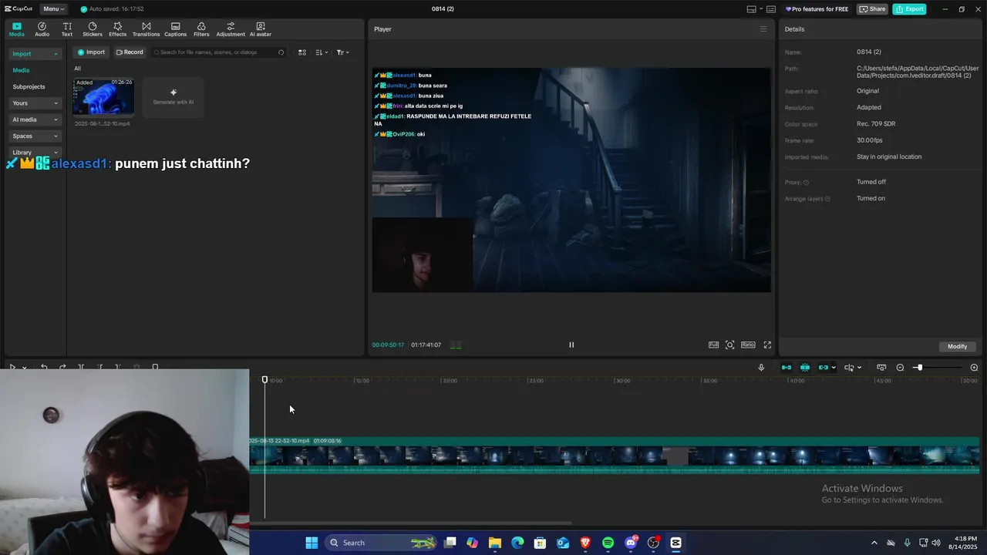This screenshot has height=555, width=987.
Task: Open the Player panel menu icon
Action: click(763, 29)
